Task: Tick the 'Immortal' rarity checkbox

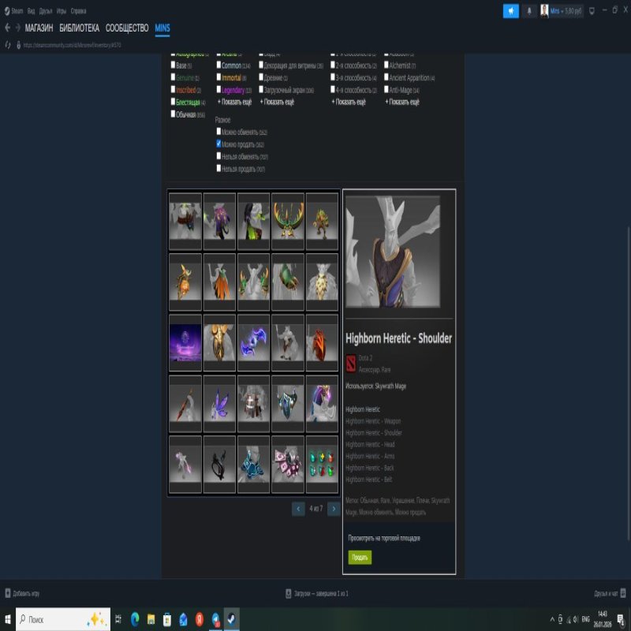Action: click(x=219, y=78)
